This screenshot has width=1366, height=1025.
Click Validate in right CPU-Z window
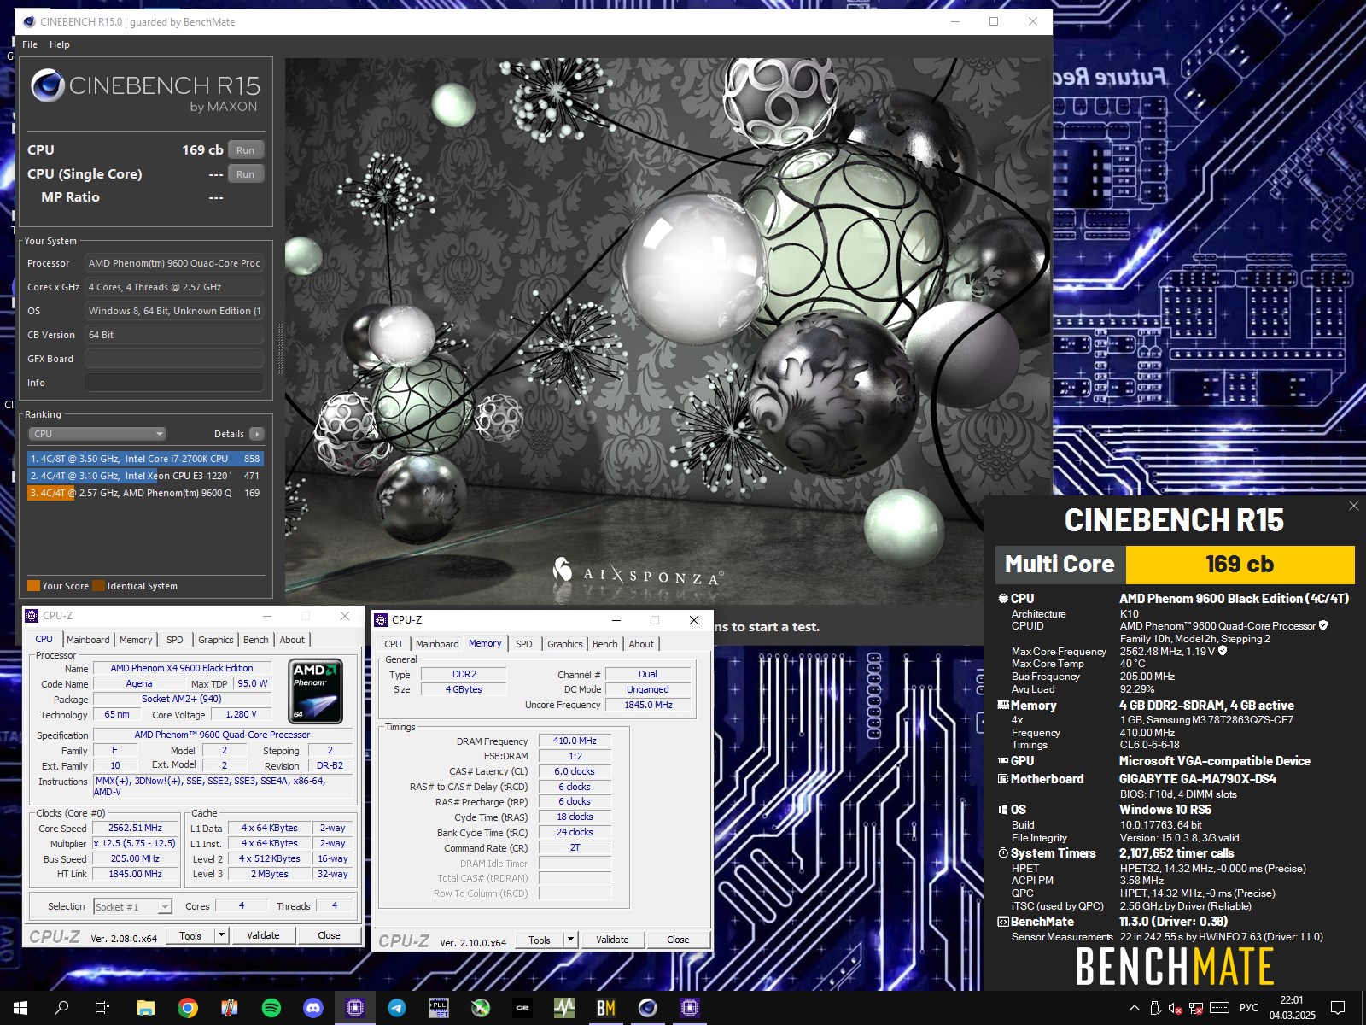point(612,940)
